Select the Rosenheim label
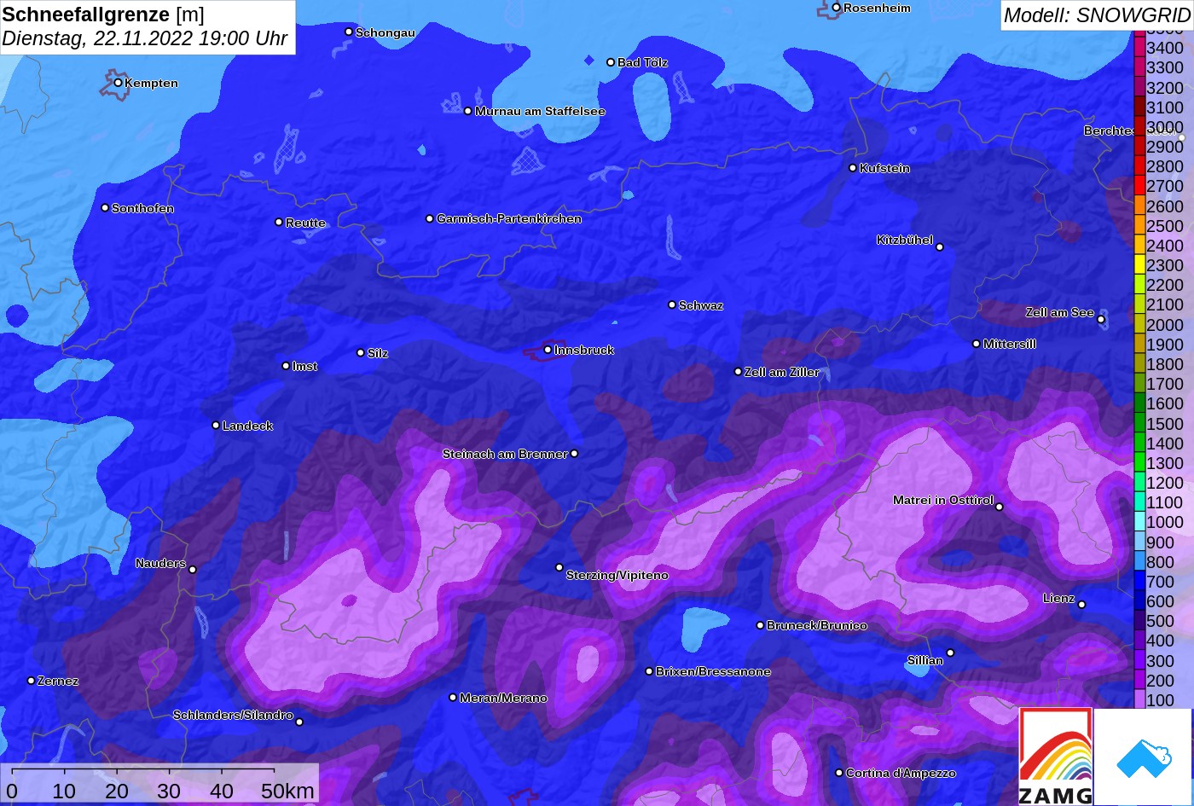The image size is (1194, 806). (x=878, y=8)
